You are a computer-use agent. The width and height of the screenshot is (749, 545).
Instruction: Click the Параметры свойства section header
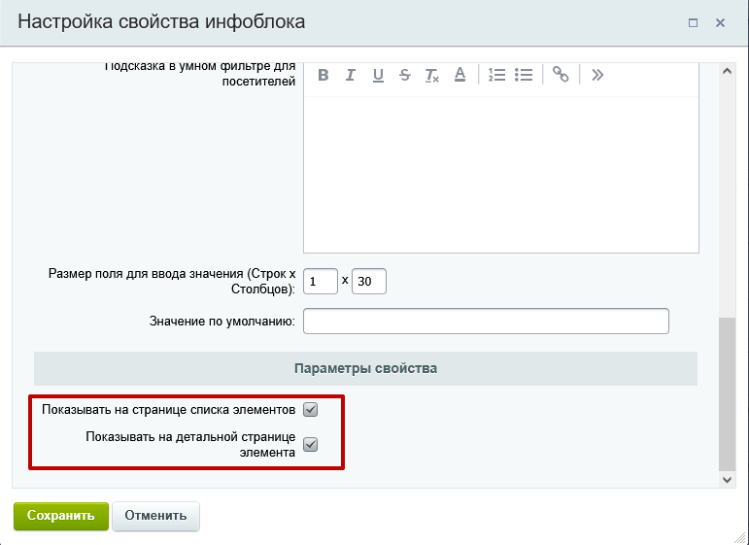[365, 369]
